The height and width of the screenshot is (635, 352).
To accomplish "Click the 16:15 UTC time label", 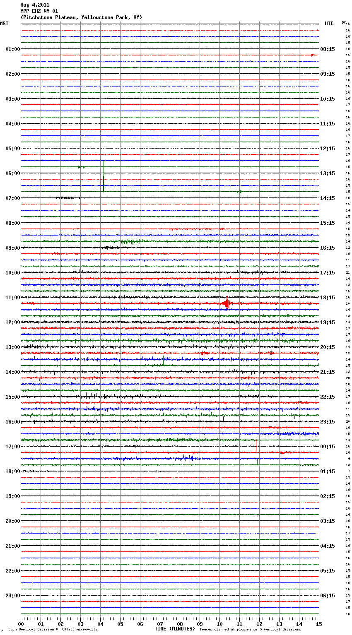I will click(x=328, y=248).
